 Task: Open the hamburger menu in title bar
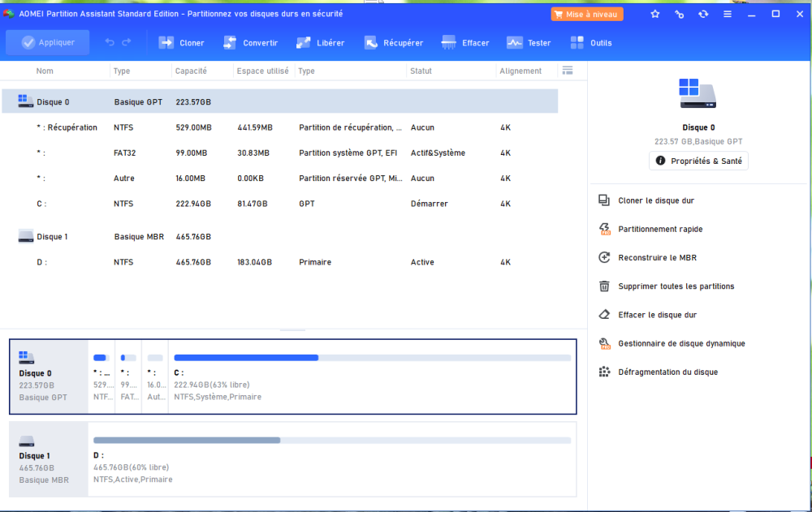[727, 14]
